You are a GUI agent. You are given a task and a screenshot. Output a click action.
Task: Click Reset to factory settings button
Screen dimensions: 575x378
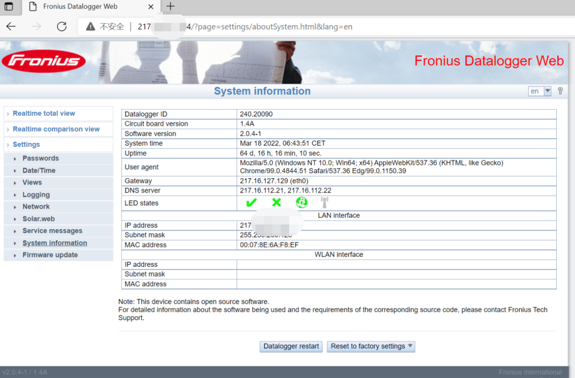pos(371,346)
